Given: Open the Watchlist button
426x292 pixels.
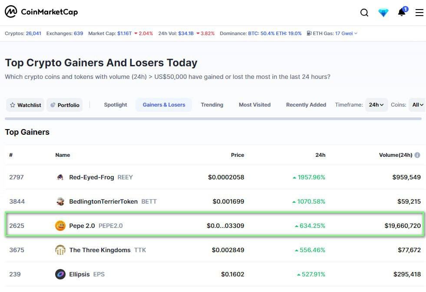Looking at the screenshot, I should coord(25,105).
